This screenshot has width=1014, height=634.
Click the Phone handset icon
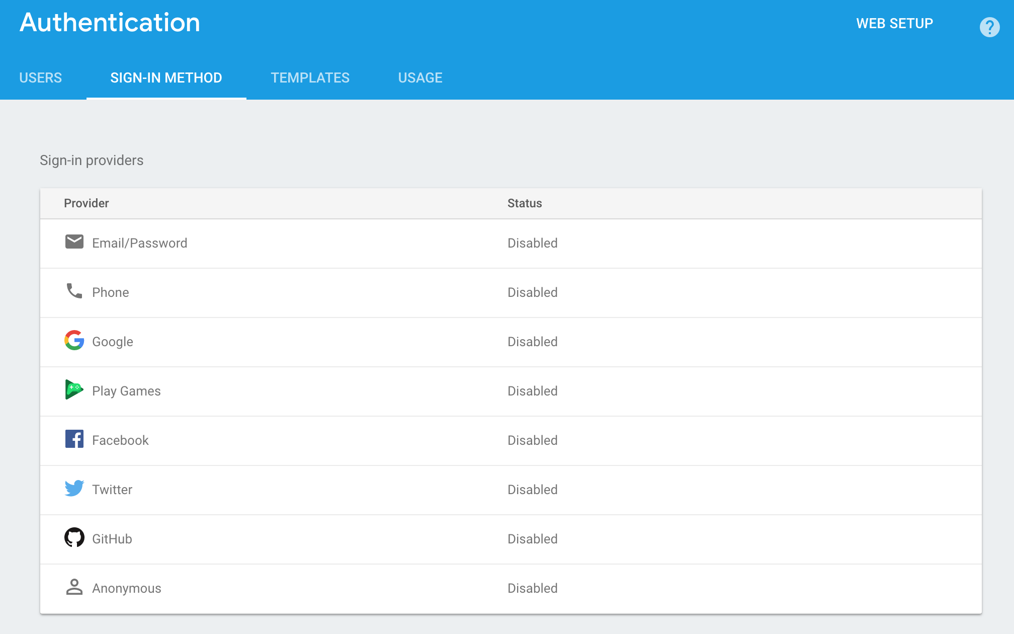[74, 291]
